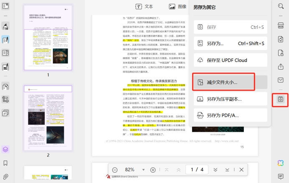Select the Crop Pages tool

click(x=5, y=100)
